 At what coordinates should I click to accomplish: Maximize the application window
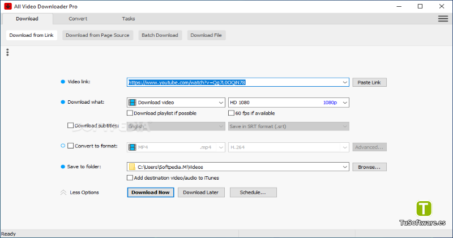pyautogui.click(x=420, y=6)
